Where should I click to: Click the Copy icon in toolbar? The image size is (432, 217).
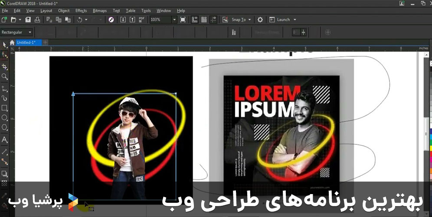tap(59, 19)
